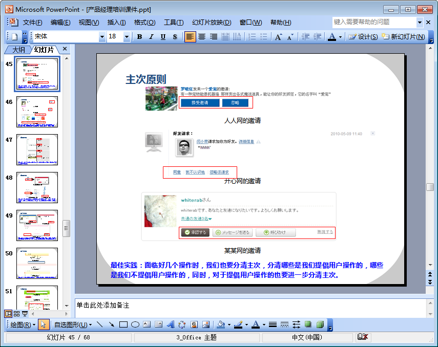Open the 视图 (View) menu

[89, 23]
